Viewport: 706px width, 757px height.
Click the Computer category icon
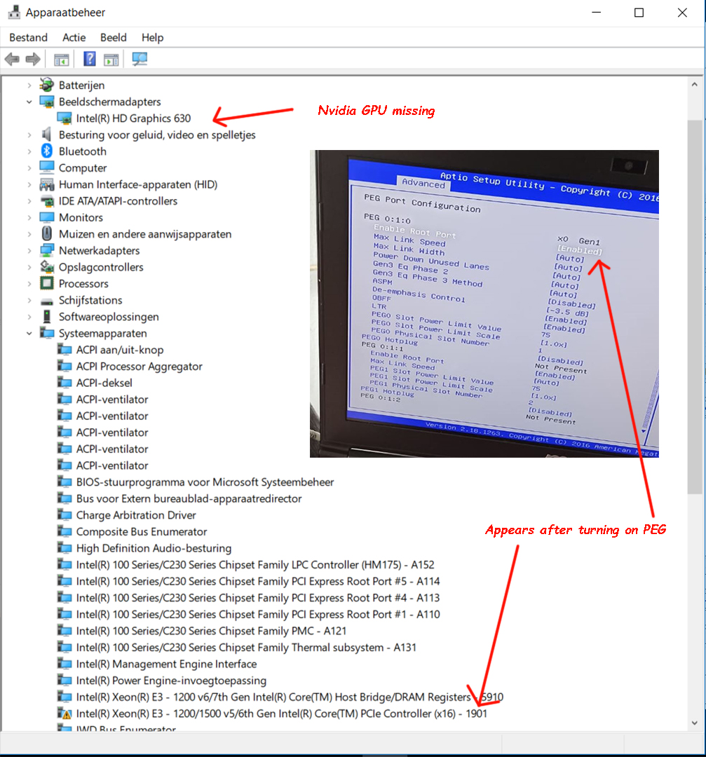(47, 168)
